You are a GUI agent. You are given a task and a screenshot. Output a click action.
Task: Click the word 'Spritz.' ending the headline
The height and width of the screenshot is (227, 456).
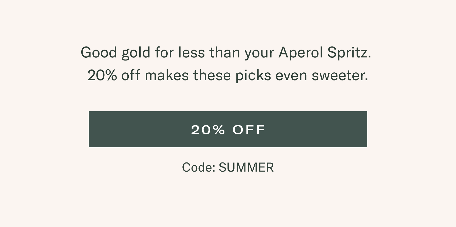click(349, 53)
